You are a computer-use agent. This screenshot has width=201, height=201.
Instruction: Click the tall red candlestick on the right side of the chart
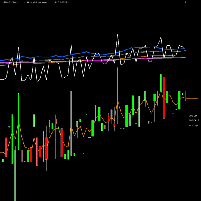click(x=164, y=98)
